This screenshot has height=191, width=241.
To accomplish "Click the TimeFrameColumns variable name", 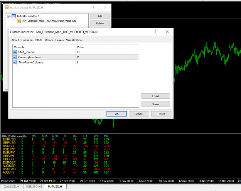I will [31, 63].
